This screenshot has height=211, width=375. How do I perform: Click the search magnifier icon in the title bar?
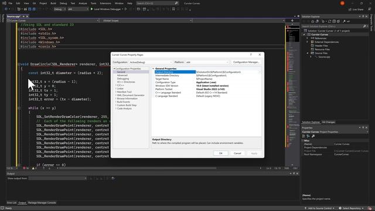pyautogui.click(x=176, y=4)
